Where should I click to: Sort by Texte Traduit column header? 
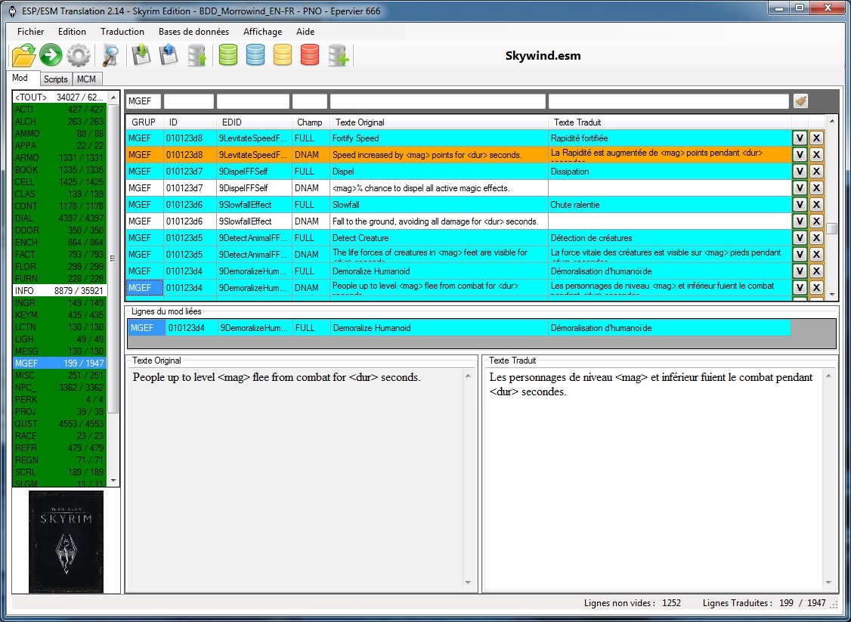tap(670, 122)
